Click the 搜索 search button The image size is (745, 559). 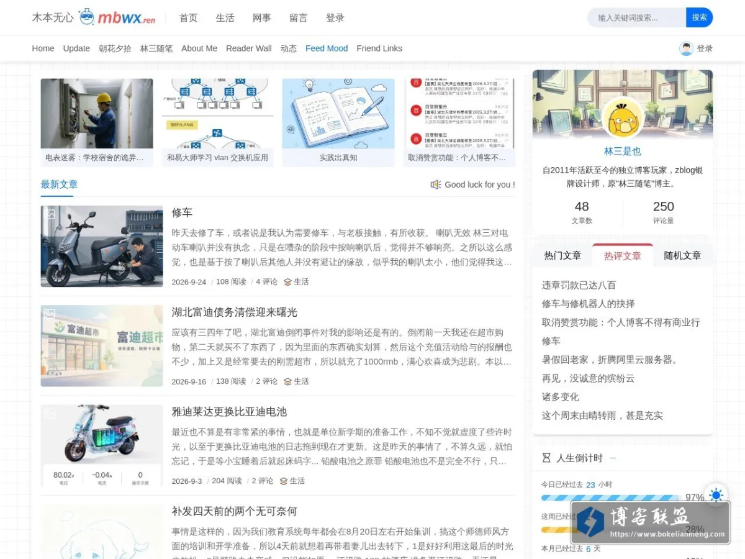click(x=699, y=17)
